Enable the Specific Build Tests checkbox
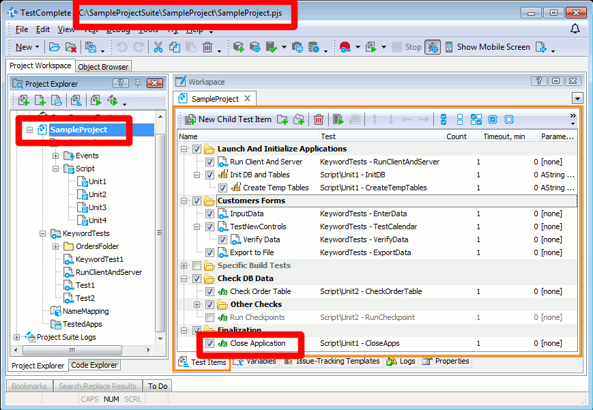 [197, 265]
